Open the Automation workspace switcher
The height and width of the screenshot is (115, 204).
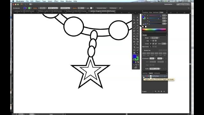tap(169, 4)
